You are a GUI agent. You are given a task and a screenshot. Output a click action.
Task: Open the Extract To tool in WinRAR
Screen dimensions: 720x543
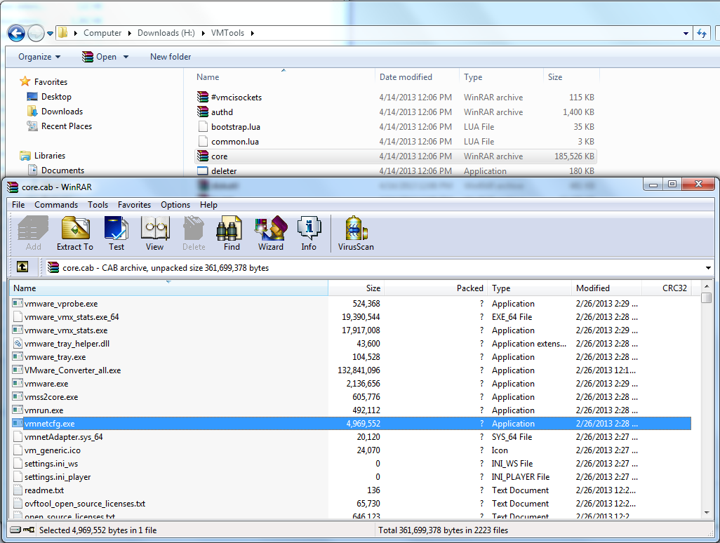(x=74, y=233)
